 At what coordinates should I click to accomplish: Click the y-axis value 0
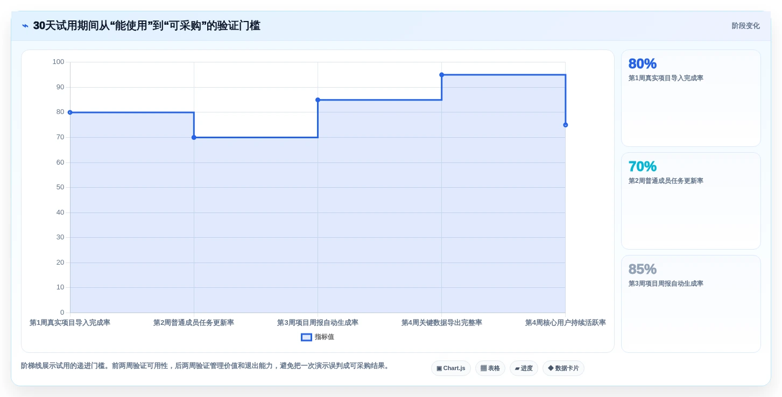click(x=62, y=313)
